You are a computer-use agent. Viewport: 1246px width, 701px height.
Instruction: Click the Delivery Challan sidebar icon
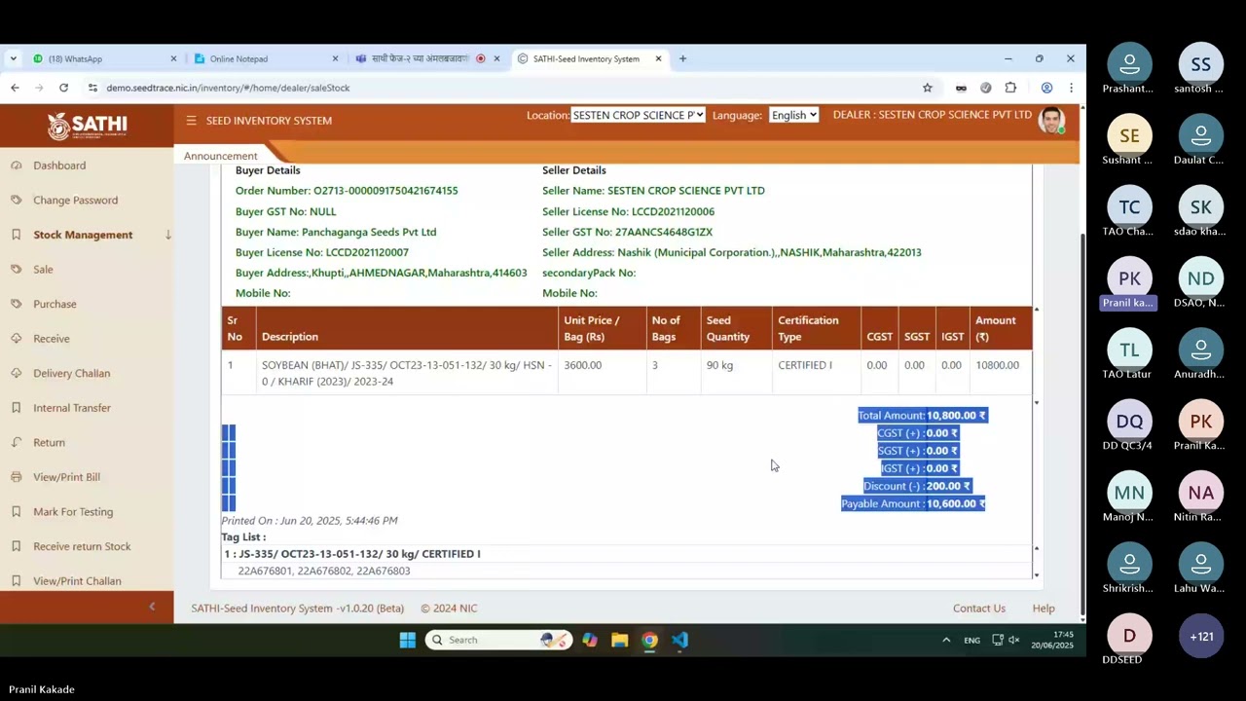[x=17, y=373]
